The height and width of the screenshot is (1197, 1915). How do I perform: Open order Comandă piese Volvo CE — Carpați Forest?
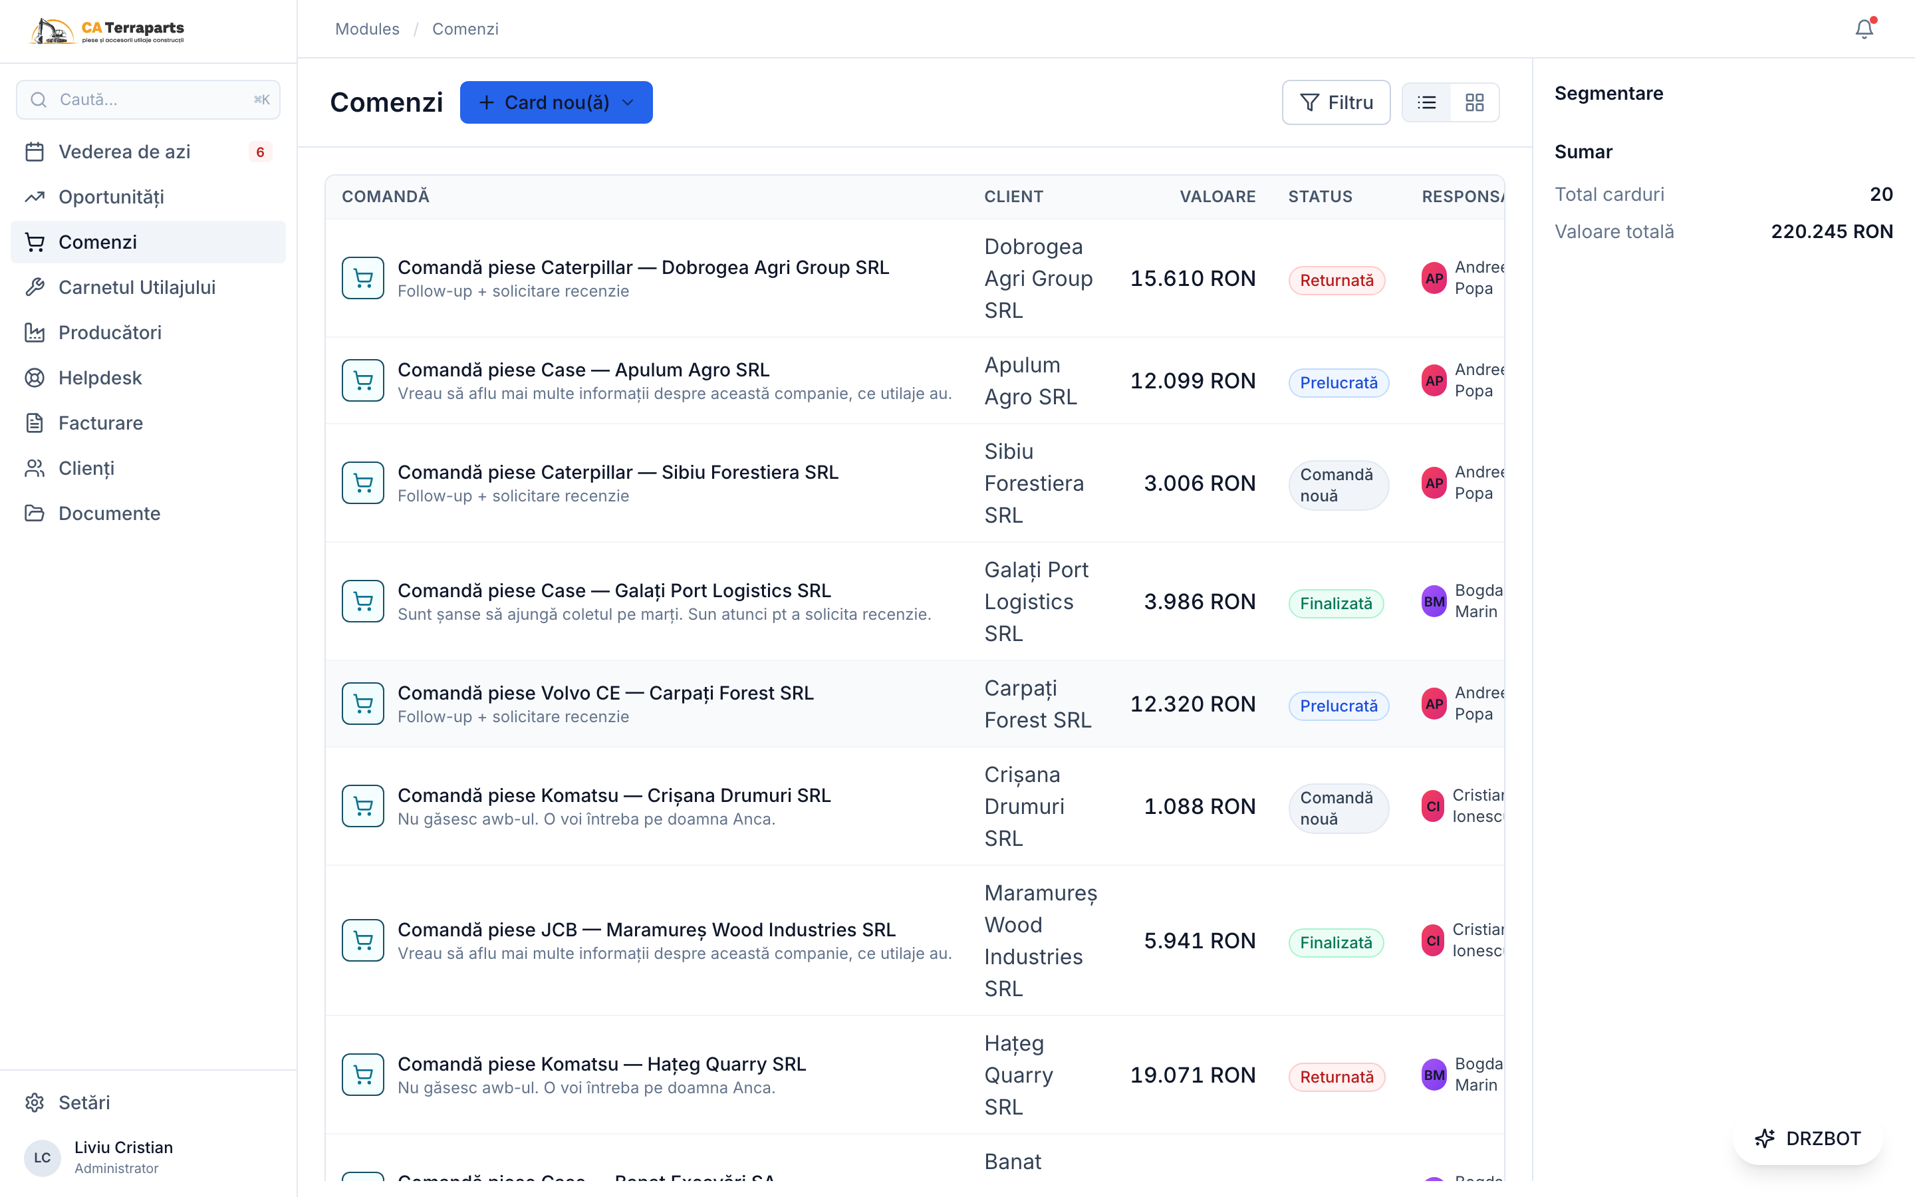coord(605,693)
